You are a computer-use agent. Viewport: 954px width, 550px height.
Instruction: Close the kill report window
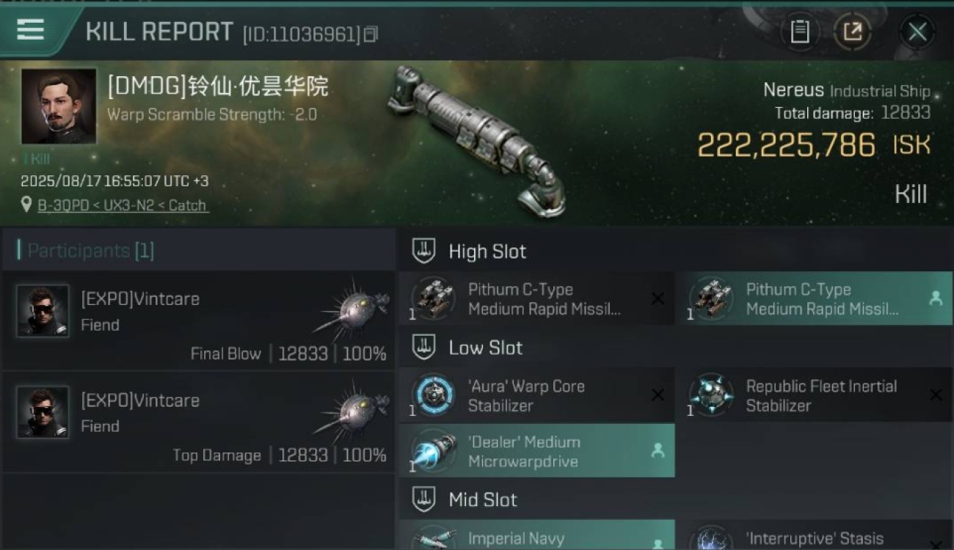[917, 32]
